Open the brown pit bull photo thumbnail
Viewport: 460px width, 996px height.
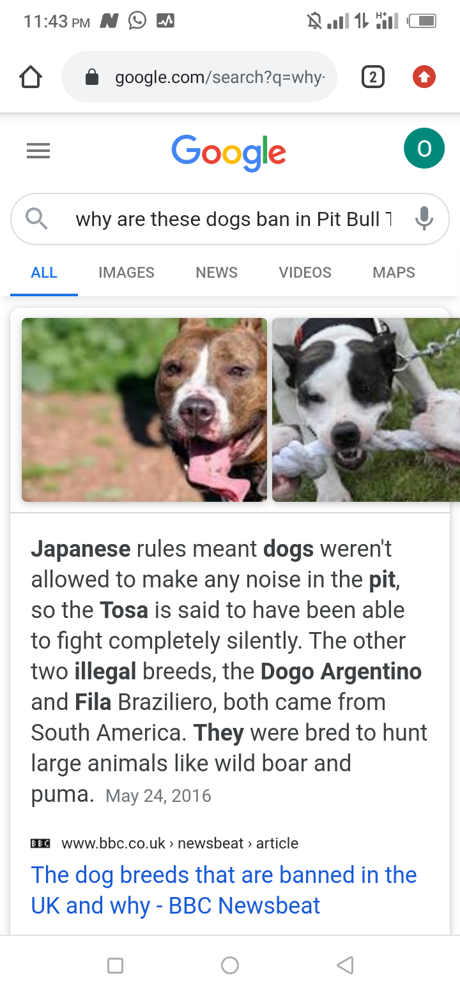click(x=144, y=410)
